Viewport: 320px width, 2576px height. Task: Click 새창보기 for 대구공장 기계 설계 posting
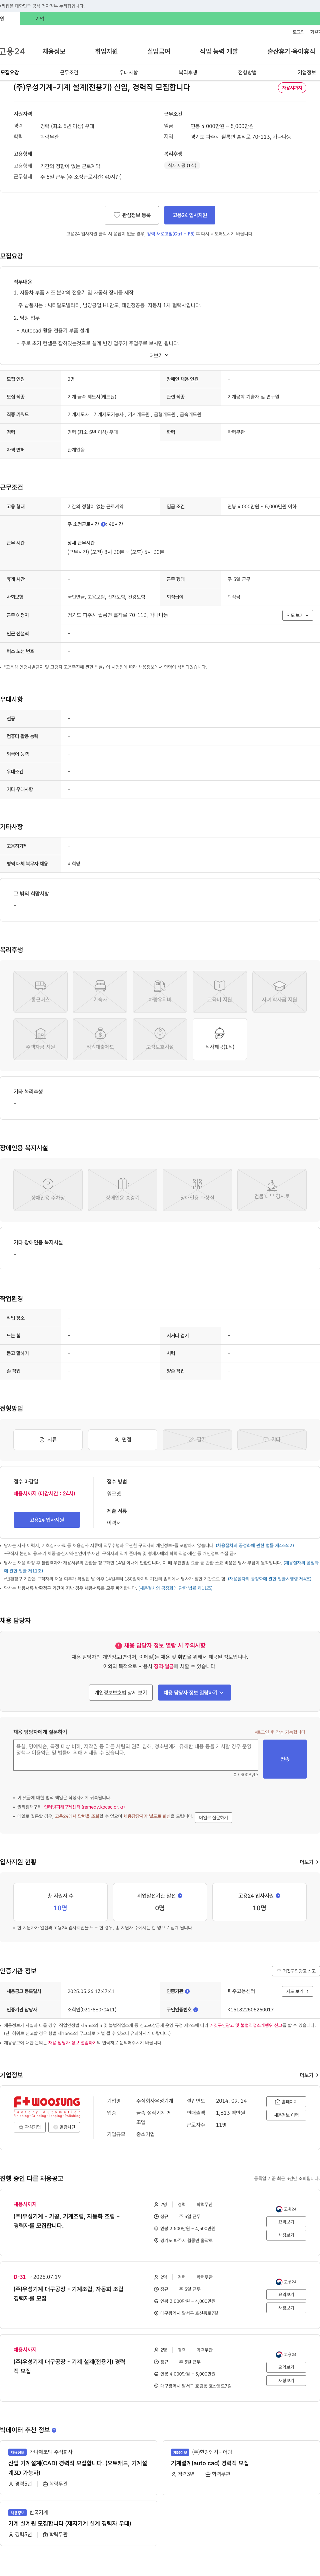[x=286, y=2380]
